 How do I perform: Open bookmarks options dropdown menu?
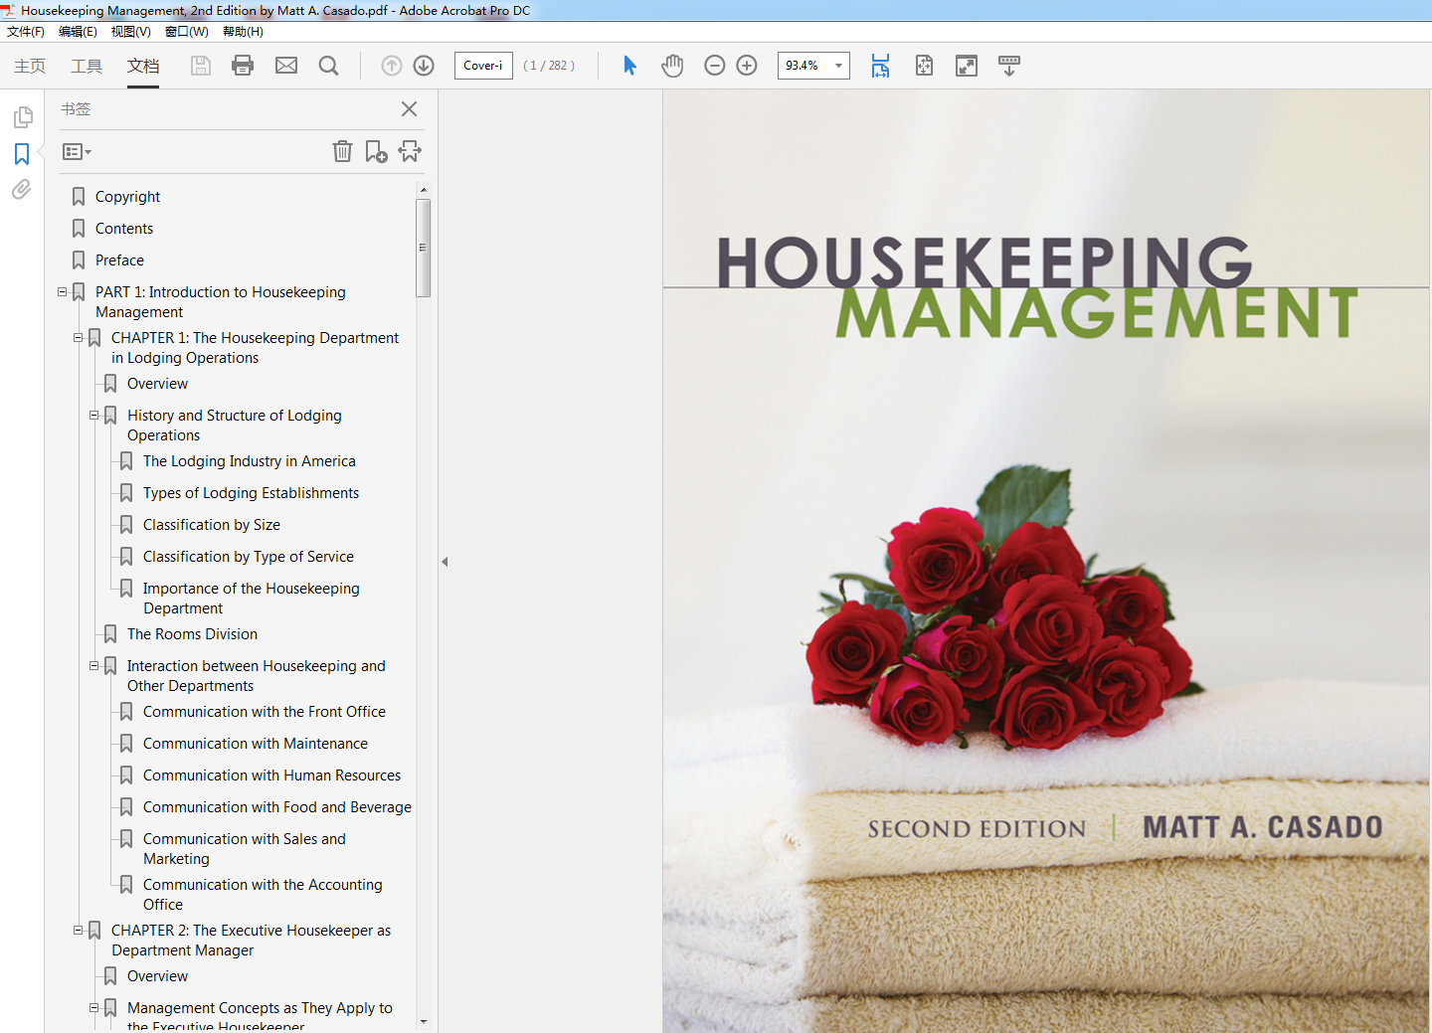pyautogui.click(x=77, y=152)
